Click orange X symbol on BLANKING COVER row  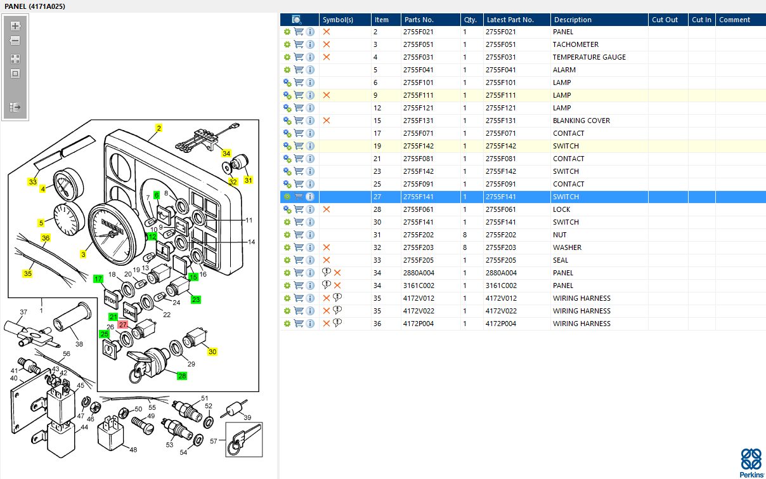coord(327,121)
